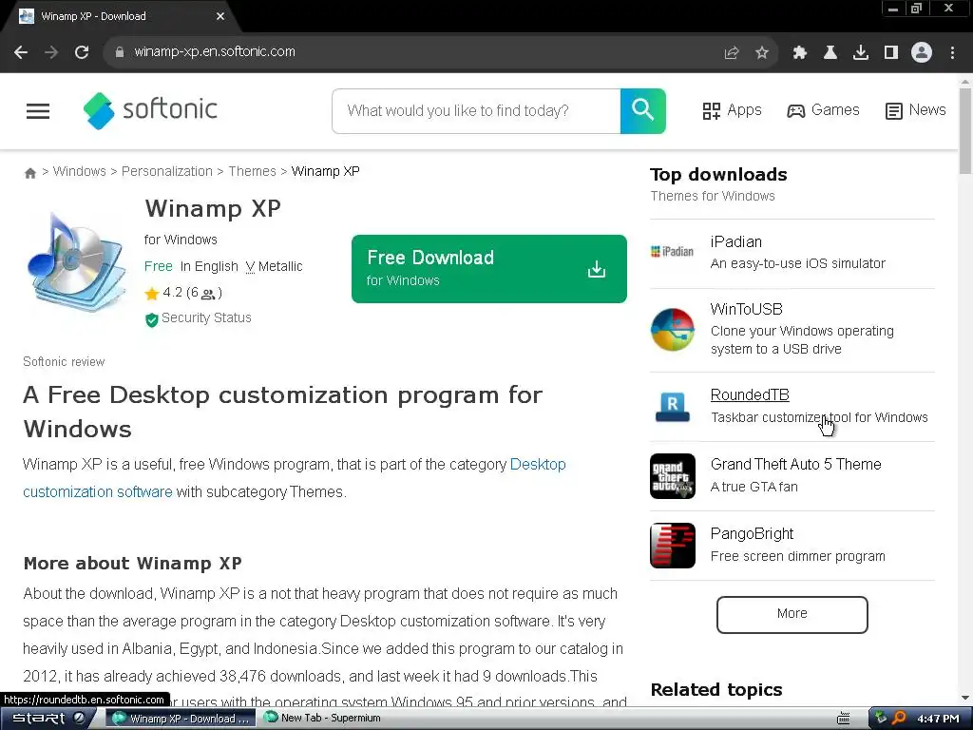Open the Softonic hamburger menu
The height and width of the screenshot is (730, 973).
point(38,111)
